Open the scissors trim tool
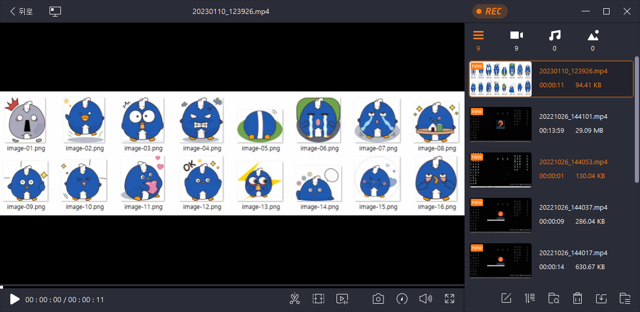 (x=295, y=299)
